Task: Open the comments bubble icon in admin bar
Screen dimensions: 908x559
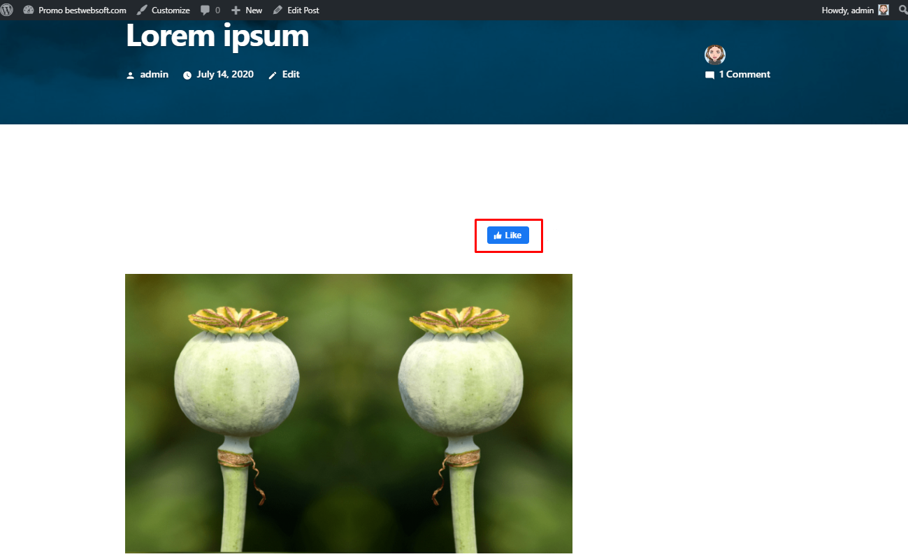Action: click(x=205, y=10)
